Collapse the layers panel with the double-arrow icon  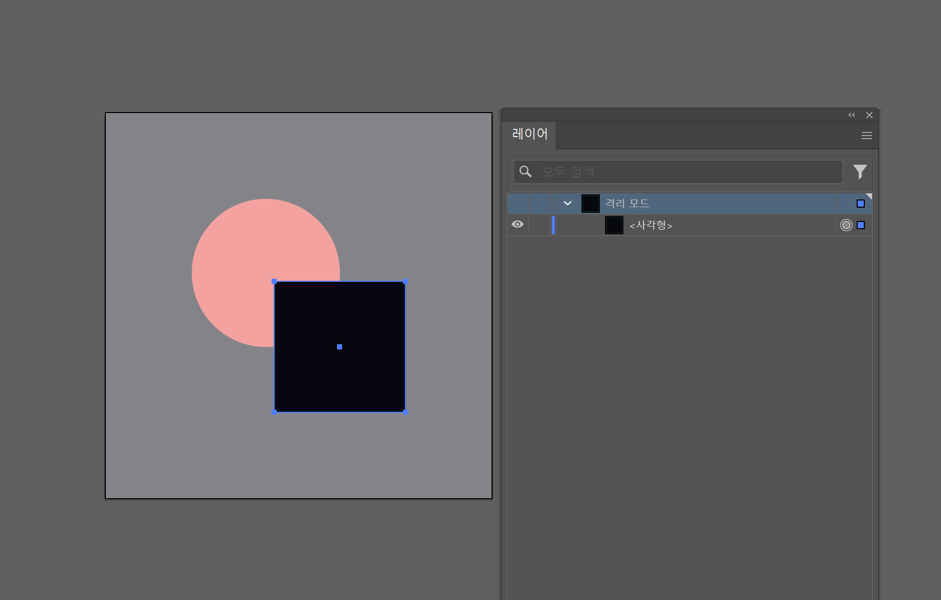(x=852, y=115)
